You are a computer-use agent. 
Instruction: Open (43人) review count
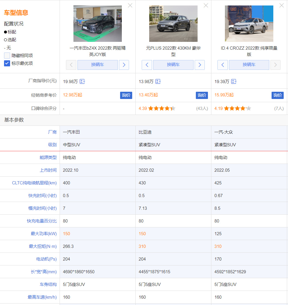point(202,108)
